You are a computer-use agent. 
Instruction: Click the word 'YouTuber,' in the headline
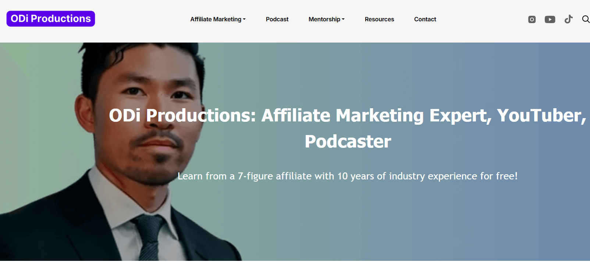click(x=541, y=116)
